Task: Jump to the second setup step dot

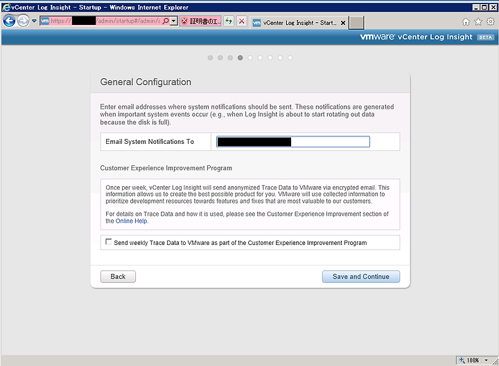Action: (x=220, y=58)
